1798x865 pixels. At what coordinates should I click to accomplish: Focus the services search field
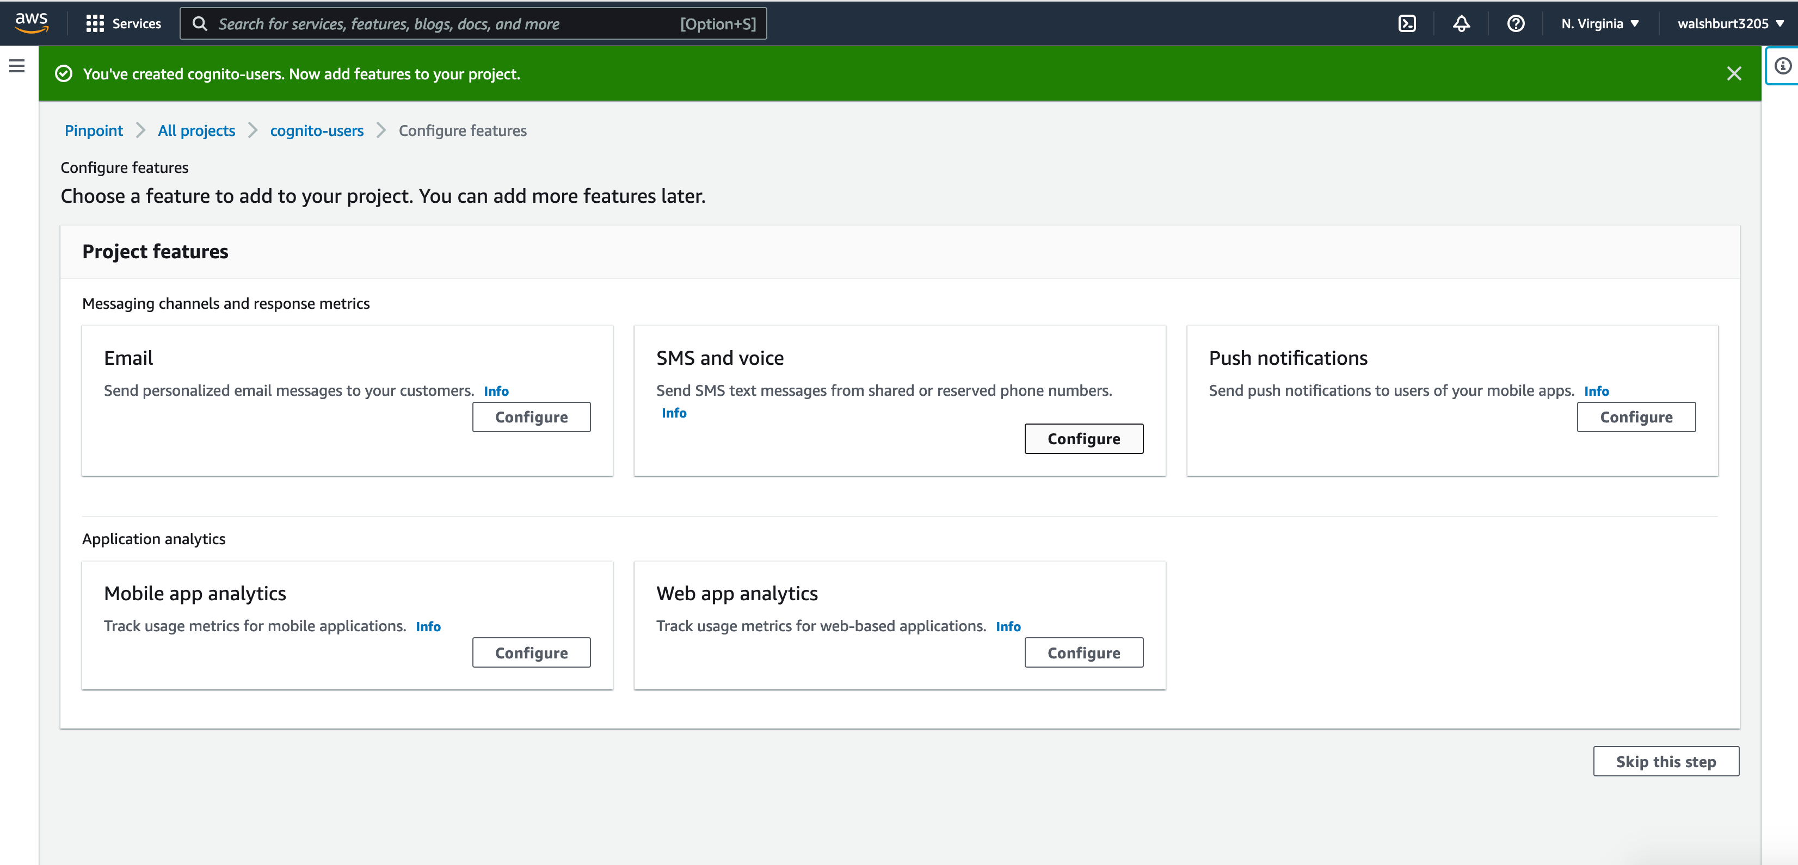pos(472,24)
